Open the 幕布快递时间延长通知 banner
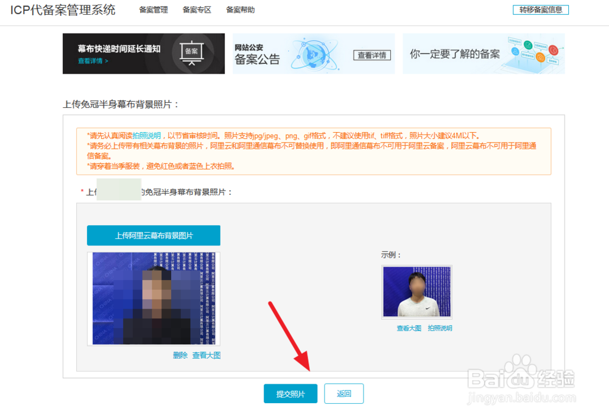Image resolution: width=609 pixels, height=419 pixels. 144,54
